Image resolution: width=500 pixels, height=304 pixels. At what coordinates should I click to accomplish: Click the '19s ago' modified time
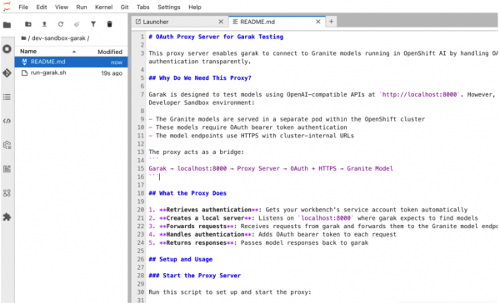click(112, 73)
